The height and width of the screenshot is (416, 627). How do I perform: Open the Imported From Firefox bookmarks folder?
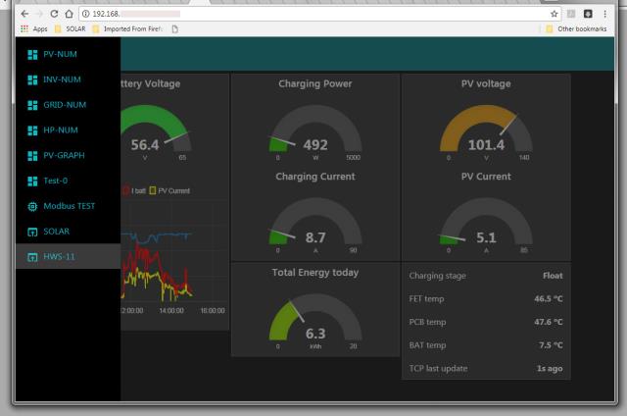point(126,28)
